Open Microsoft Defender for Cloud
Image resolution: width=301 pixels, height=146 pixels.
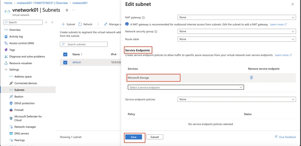click(28, 118)
